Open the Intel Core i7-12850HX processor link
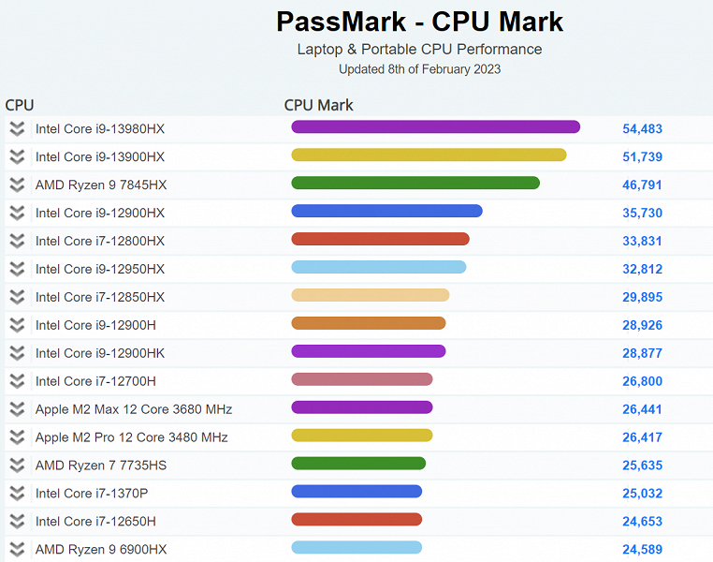Viewport: 713px width, 562px height. (100, 297)
